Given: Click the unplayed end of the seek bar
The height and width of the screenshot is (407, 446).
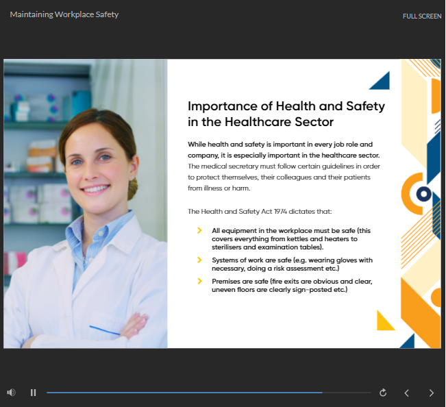Looking at the screenshot, I should click(x=347, y=393).
